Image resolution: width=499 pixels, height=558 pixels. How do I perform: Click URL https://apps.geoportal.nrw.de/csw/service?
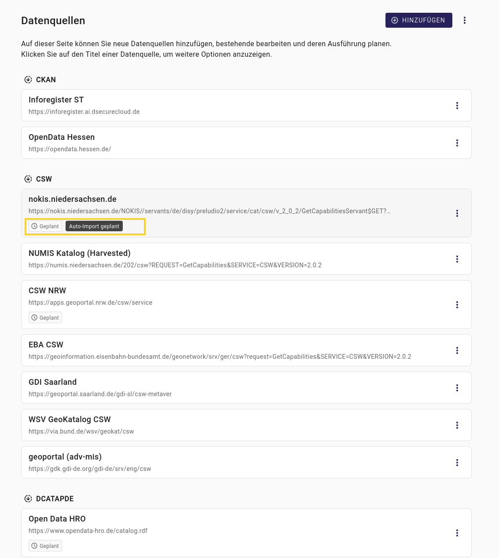[x=90, y=303]
